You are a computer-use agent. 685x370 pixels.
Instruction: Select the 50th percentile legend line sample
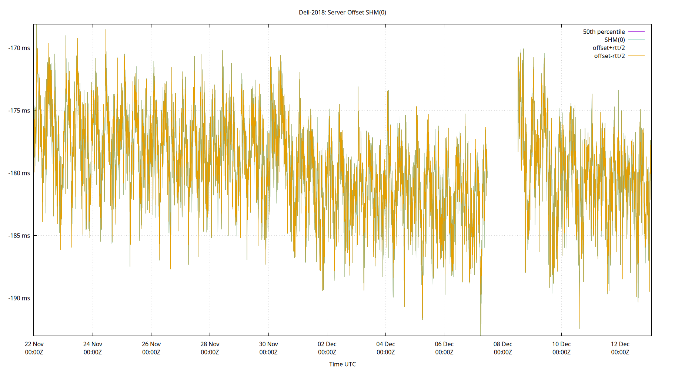(636, 31)
